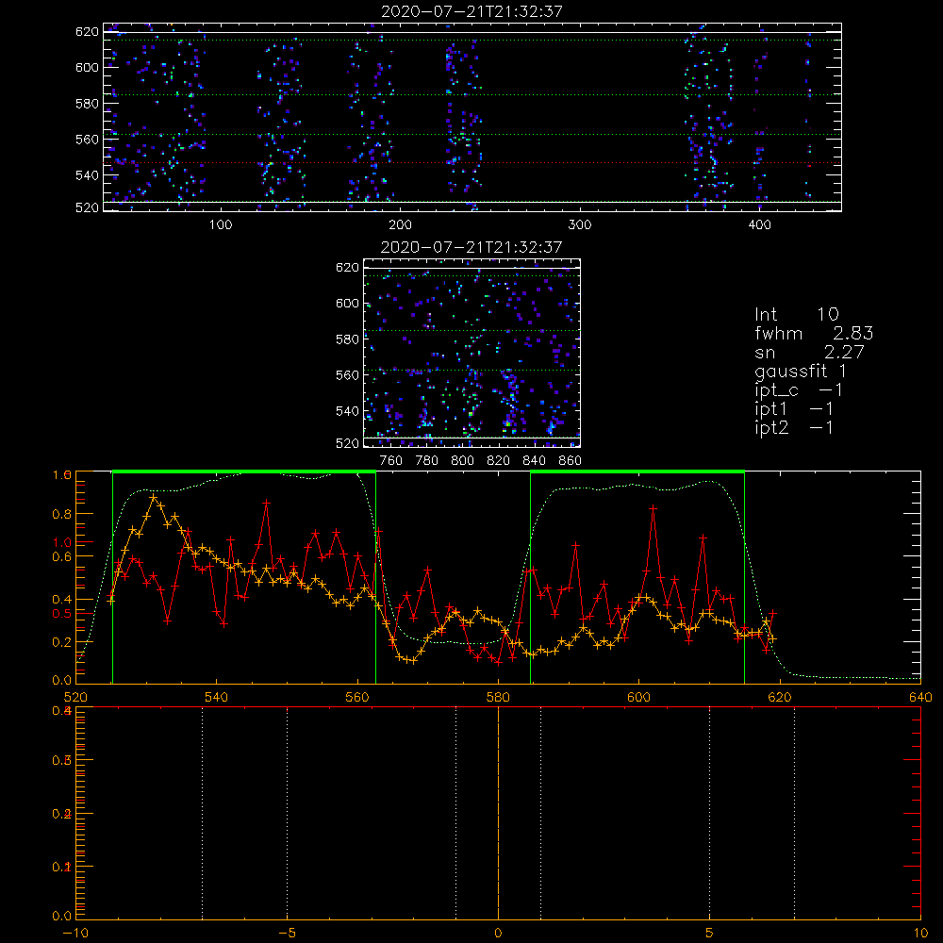Viewport: 943px width, 943px height.
Task: Click x-axis label 400 on top plot
Action: pos(759,225)
